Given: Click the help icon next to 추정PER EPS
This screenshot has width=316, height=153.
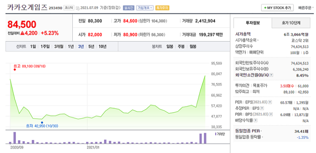Looking at the screenshot, I should pyautogui.click(x=262, y=108).
